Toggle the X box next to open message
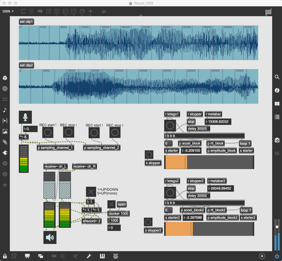The width and height of the screenshot is (282, 261). [111, 204]
